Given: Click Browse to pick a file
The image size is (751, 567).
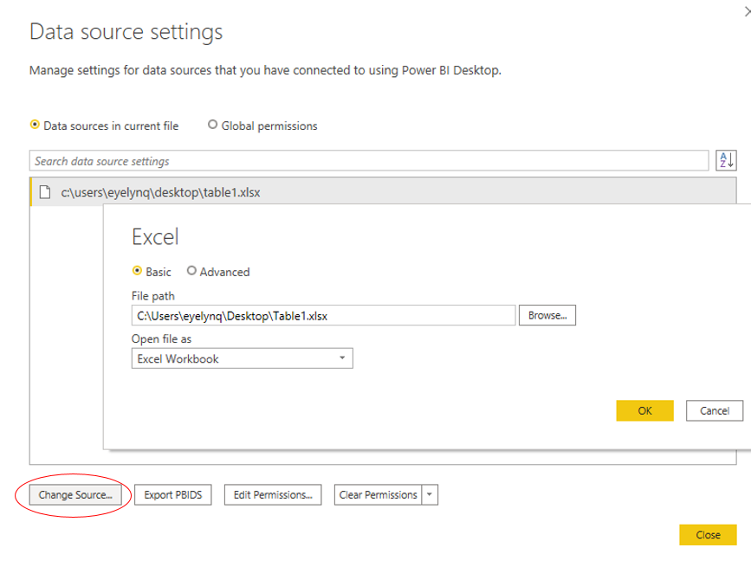Looking at the screenshot, I should point(547,315).
